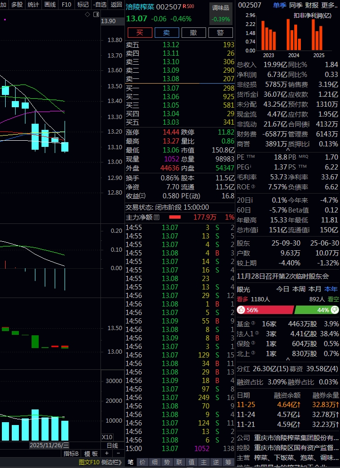Click the 买一 13.07 bid row

(180, 88)
